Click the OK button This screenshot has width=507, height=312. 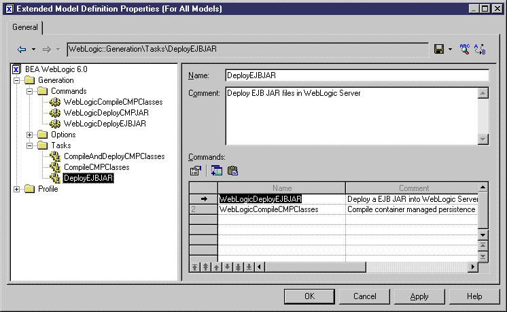(309, 296)
